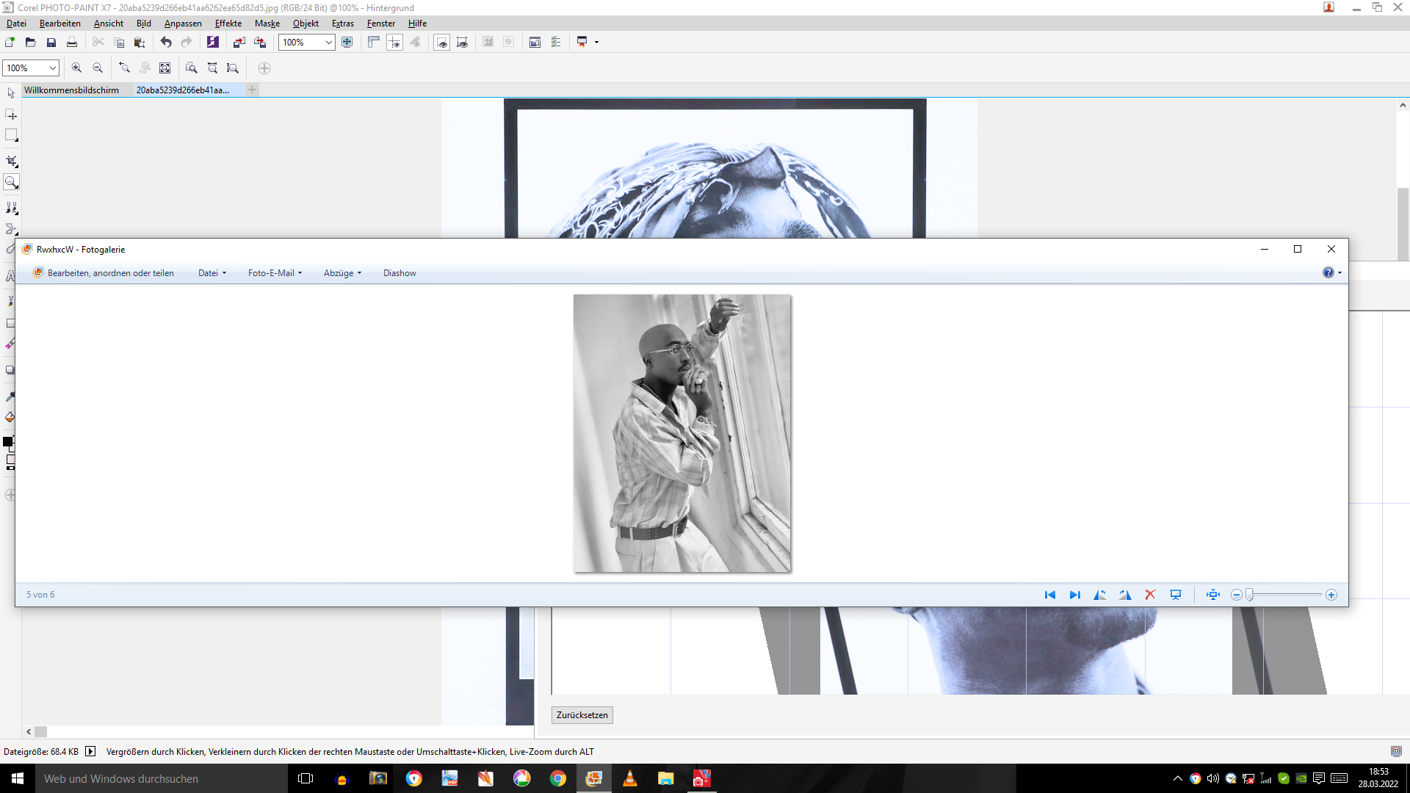The width and height of the screenshot is (1410, 793).
Task: Click the Fotogalerie zoom plus button
Action: pos(1331,595)
